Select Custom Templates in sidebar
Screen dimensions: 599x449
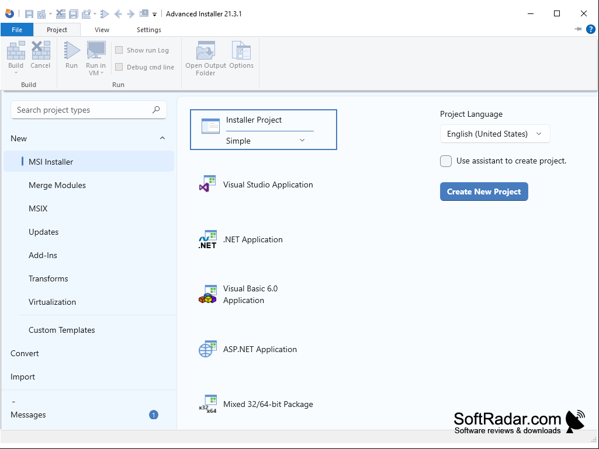point(61,330)
